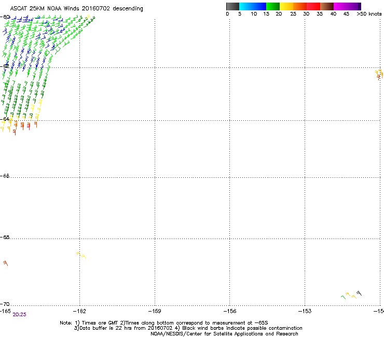Click the -64 latitude axis label
The width and height of the screenshot is (384, 337).
click(x=5, y=119)
